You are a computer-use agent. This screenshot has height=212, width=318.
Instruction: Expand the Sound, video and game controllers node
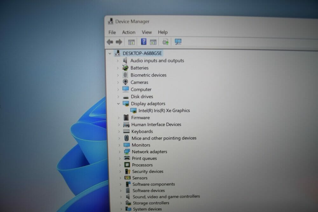[x=121, y=197]
